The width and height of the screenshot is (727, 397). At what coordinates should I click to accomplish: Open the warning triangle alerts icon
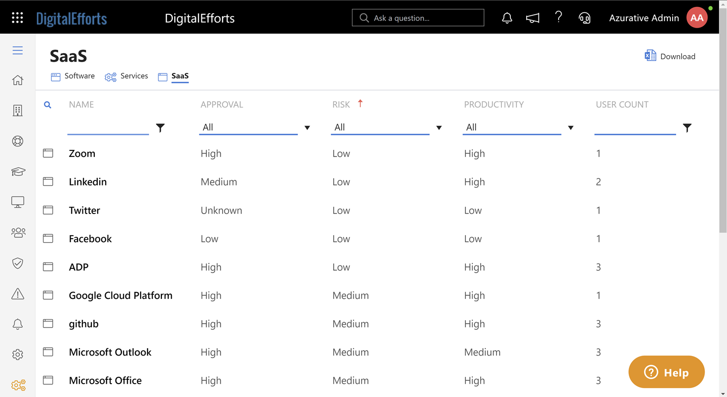18,293
